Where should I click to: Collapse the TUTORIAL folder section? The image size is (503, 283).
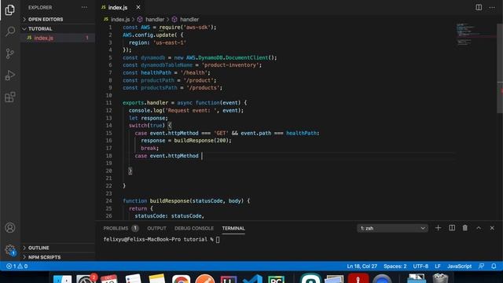pos(40,28)
